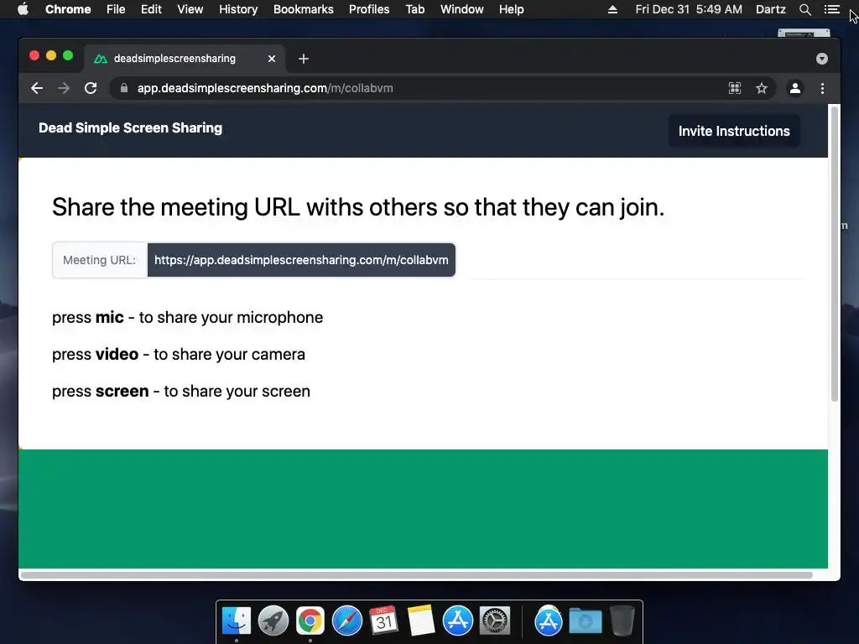Open Chrome's three-dot menu
This screenshot has width=859, height=644.
click(822, 88)
